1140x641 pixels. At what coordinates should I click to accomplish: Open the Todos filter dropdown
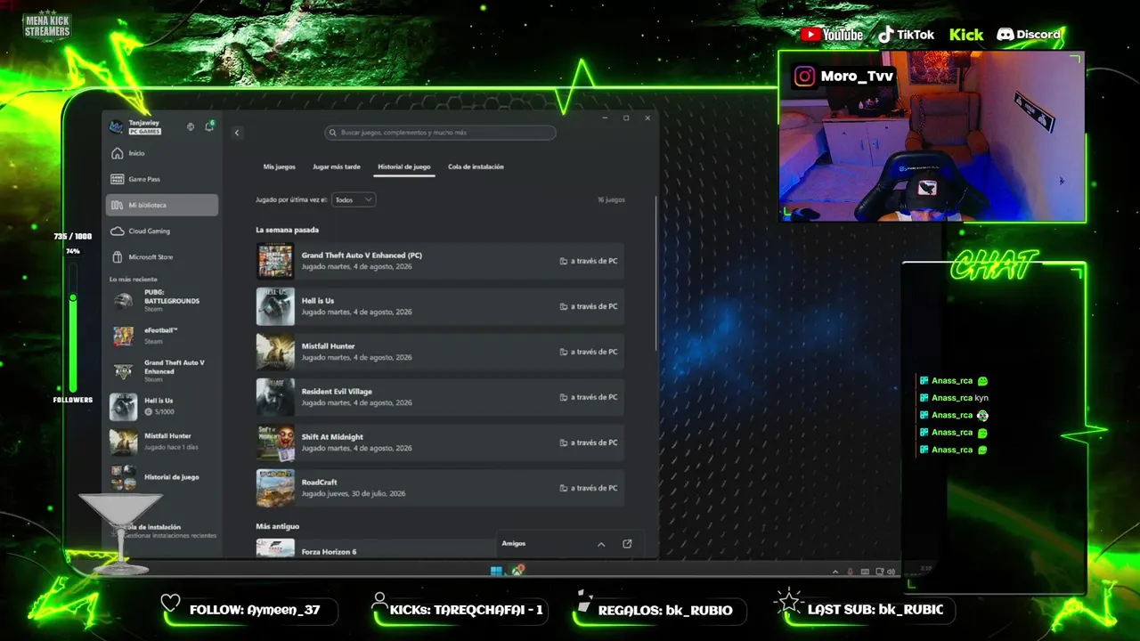354,200
